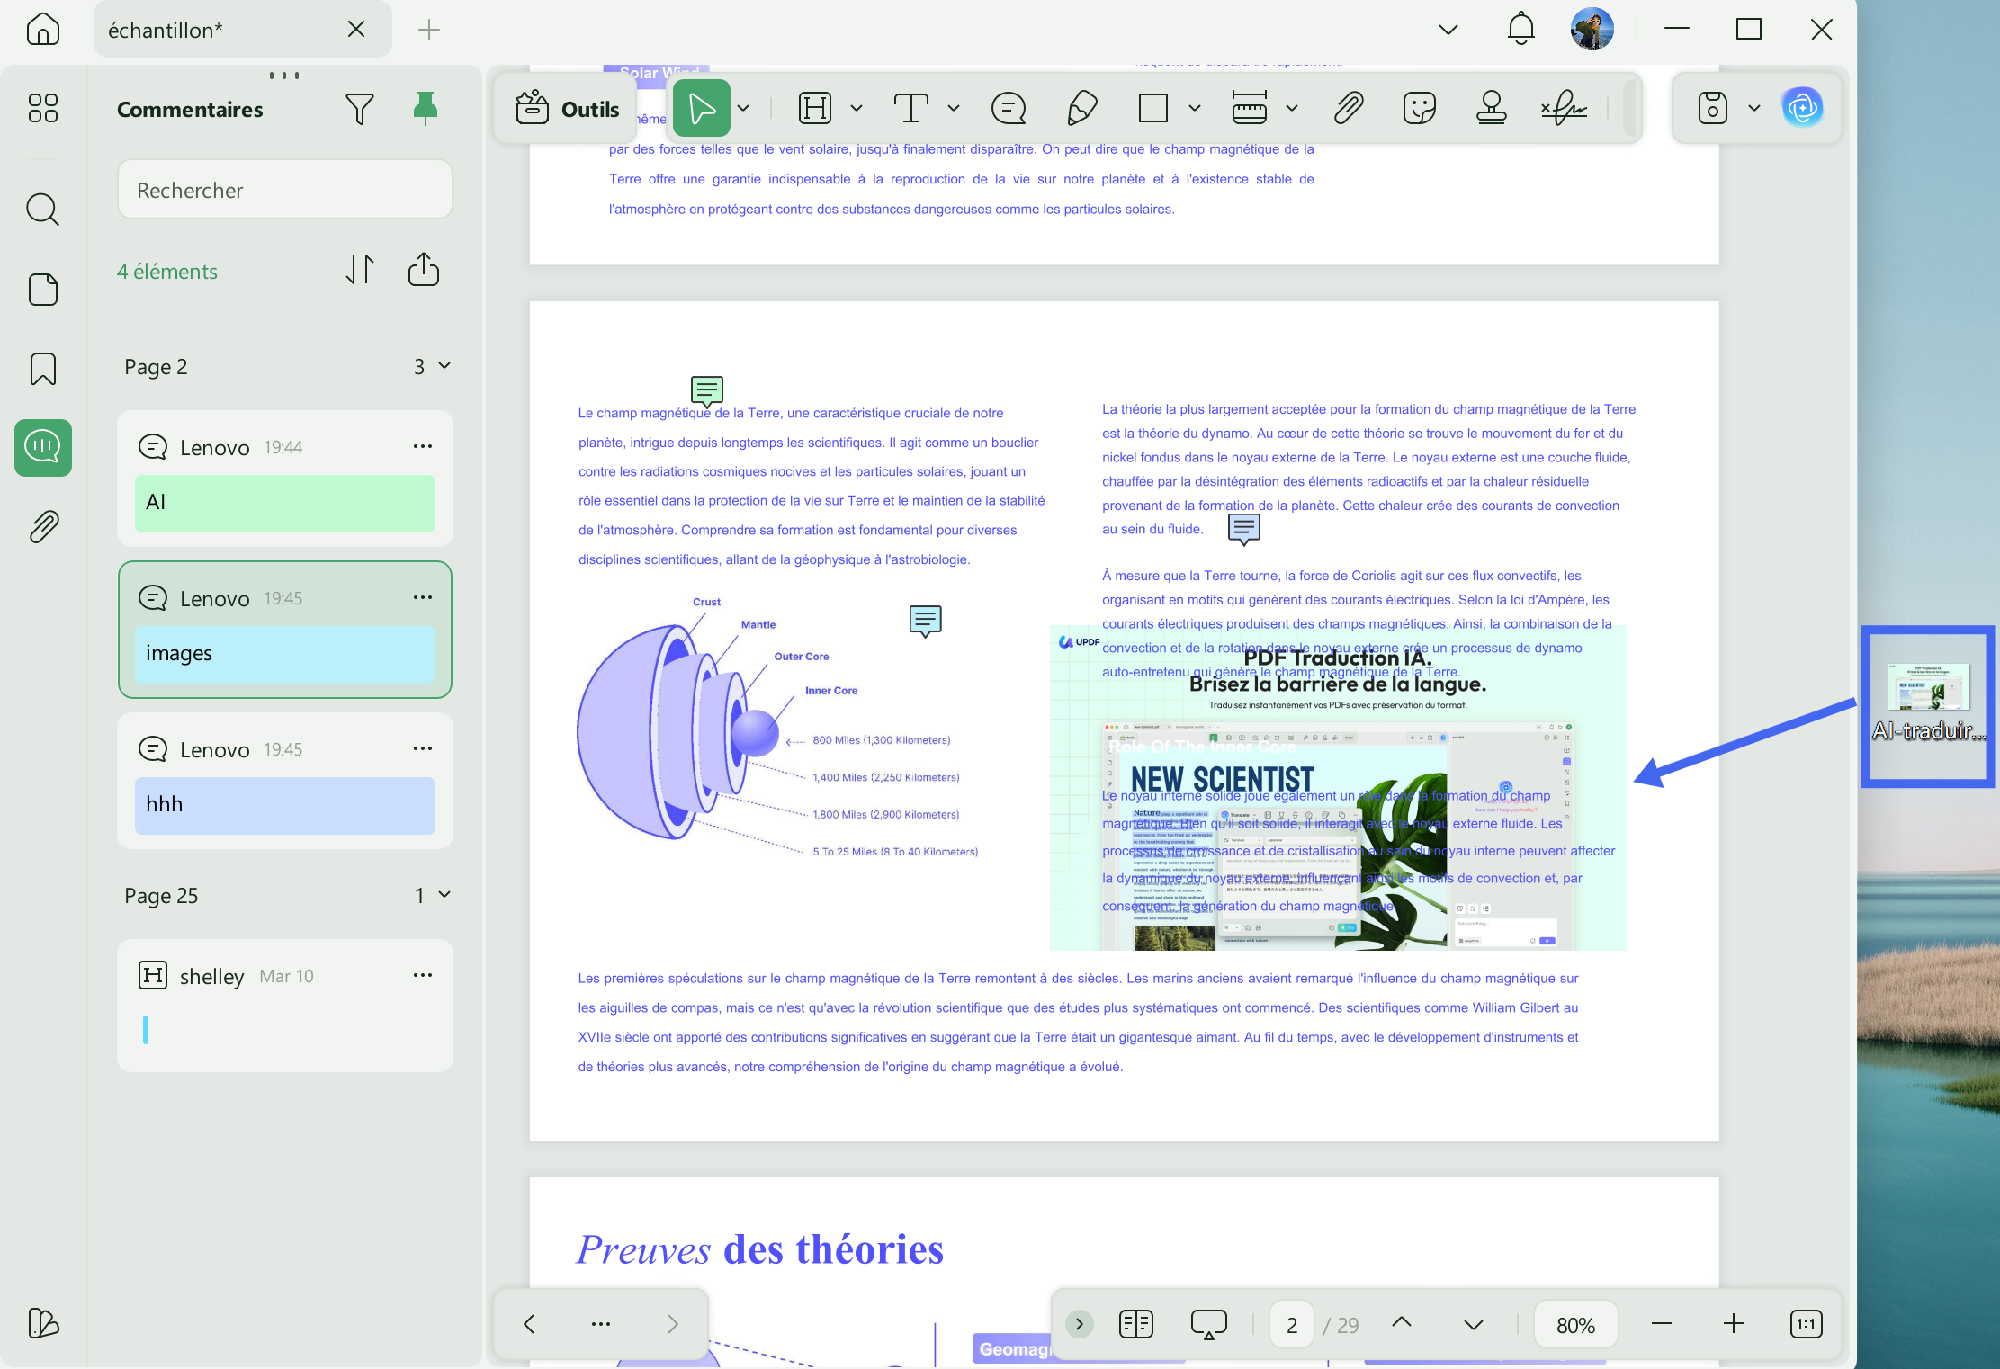
Task: Collapse the bottom page toolbar
Action: click(1079, 1324)
